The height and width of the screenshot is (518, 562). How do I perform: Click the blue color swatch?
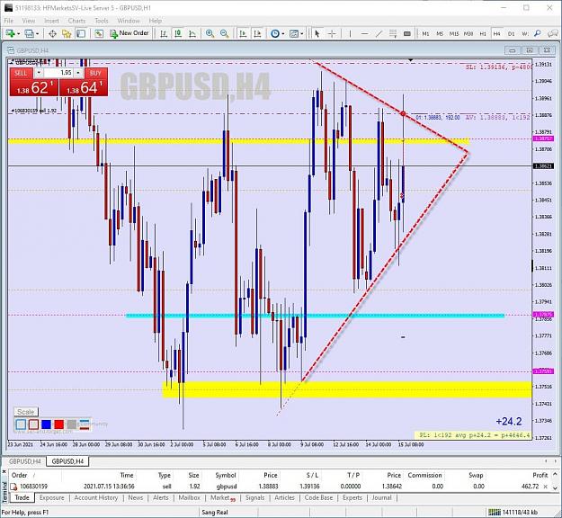tap(46, 424)
